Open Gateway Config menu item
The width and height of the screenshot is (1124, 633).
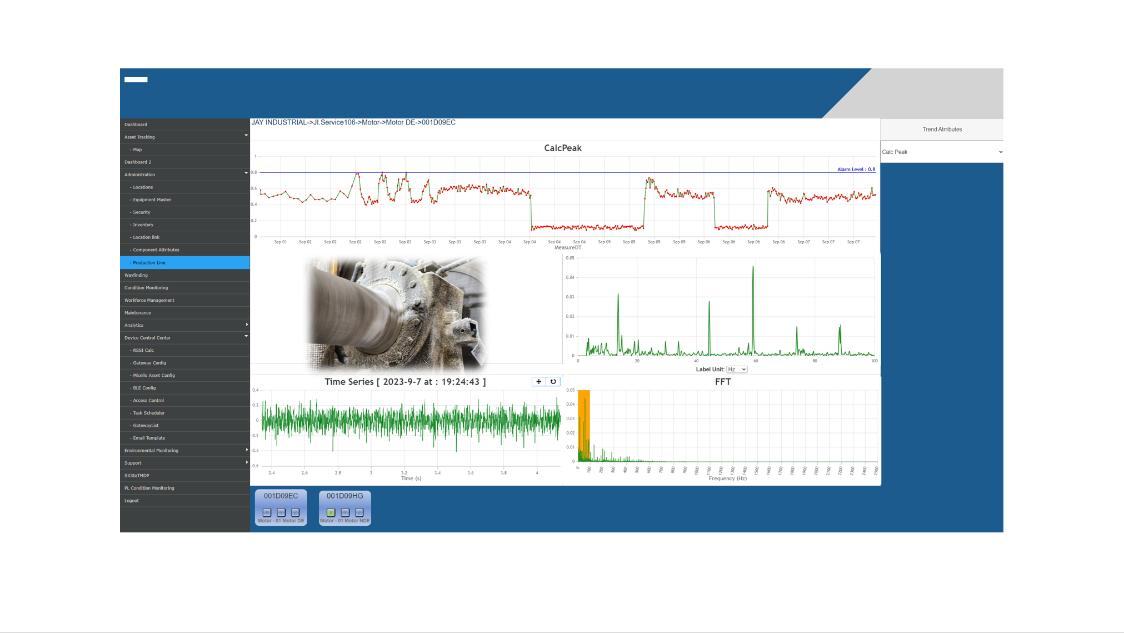point(185,363)
